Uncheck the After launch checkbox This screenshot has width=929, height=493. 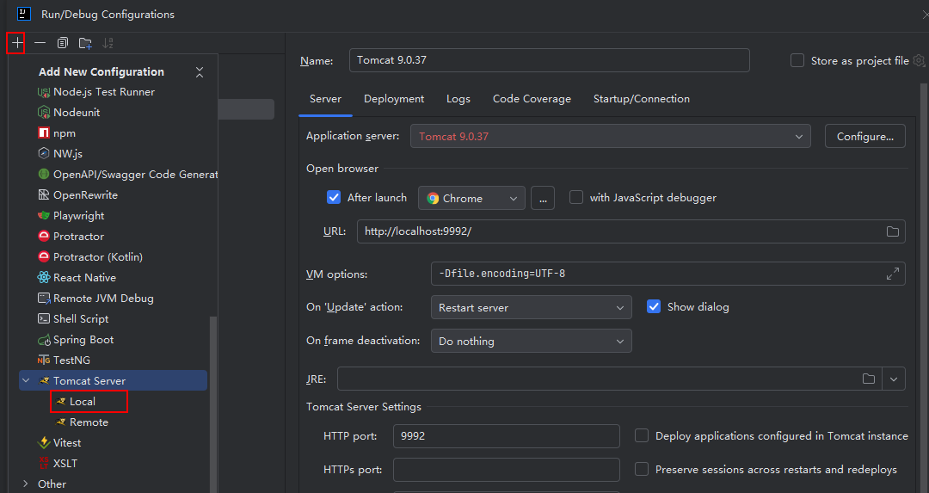tap(334, 197)
